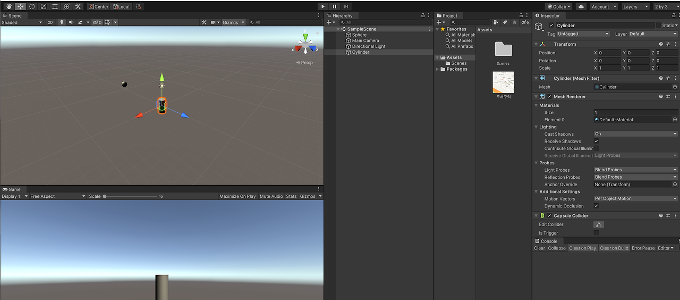Viewport: 680px width, 300px height.
Task: Open the Tag Untagged dropdown
Action: coord(583,34)
